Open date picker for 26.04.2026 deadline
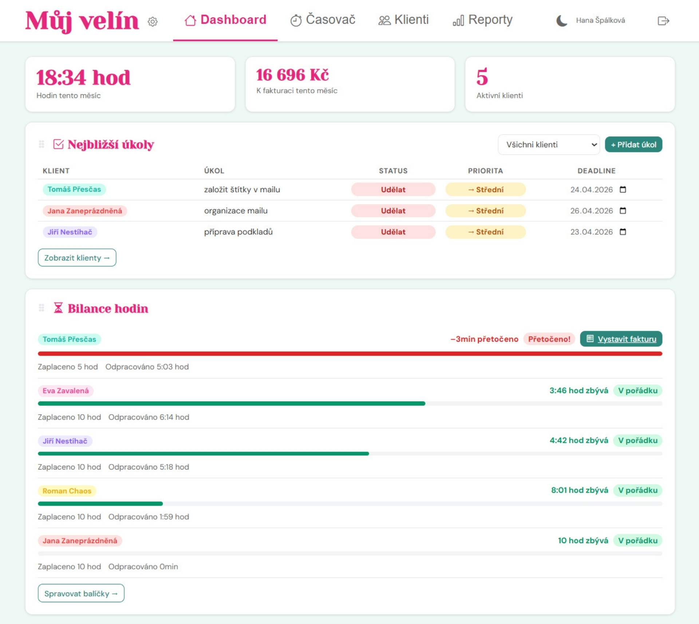Image resolution: width=699 pixels, height=624 pixels. [623, 211]
